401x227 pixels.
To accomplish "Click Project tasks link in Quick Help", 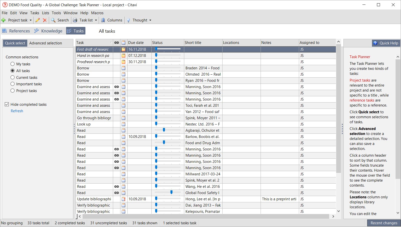I will [x=360, y=80].
